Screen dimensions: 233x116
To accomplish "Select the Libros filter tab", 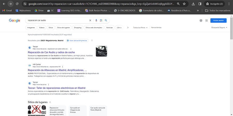I will pyautogui.click(x=119, y=28).
